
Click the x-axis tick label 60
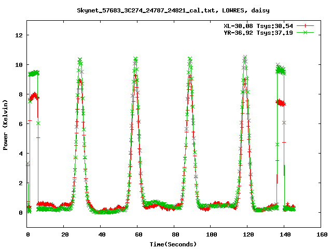[139, 234]
